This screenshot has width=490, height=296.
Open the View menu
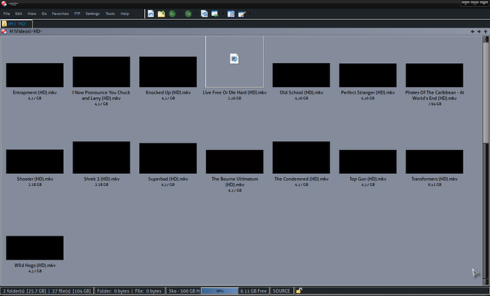31,13
